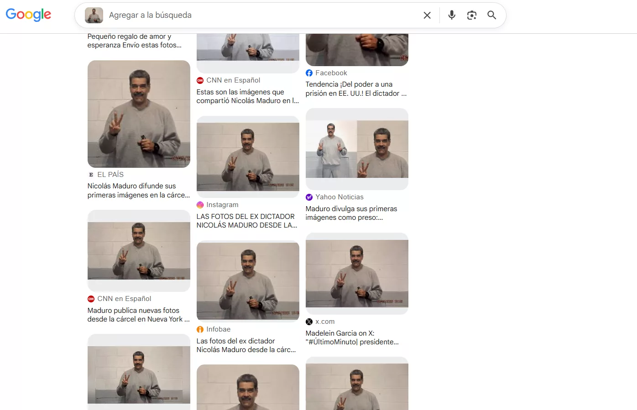Click the x.com favicon
The image size is (637, 410).
pos(309,322)
